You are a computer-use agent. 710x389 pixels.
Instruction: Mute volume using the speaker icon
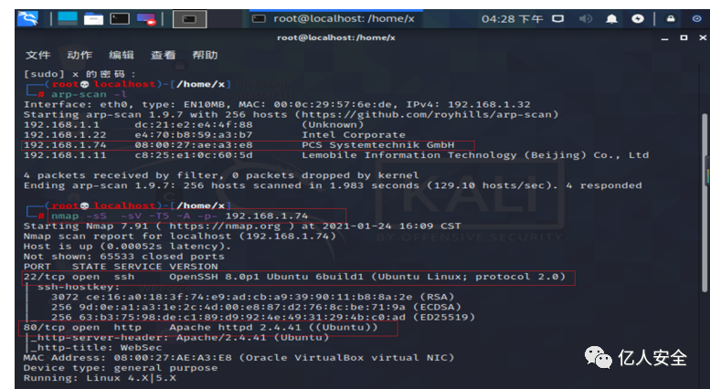point(585,19)
